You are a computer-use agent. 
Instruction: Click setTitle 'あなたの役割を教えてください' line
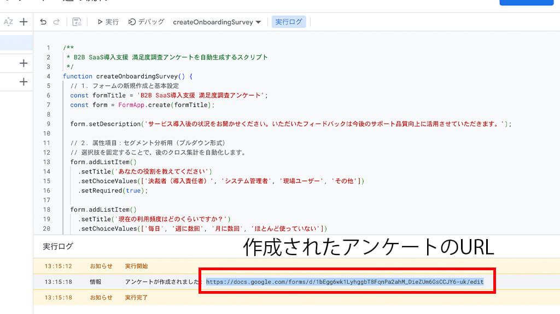(145, 171)
